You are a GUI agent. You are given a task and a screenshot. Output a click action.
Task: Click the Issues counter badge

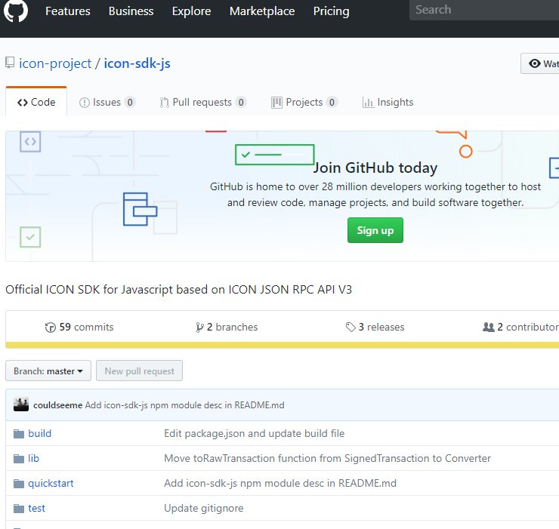point(130,102)
